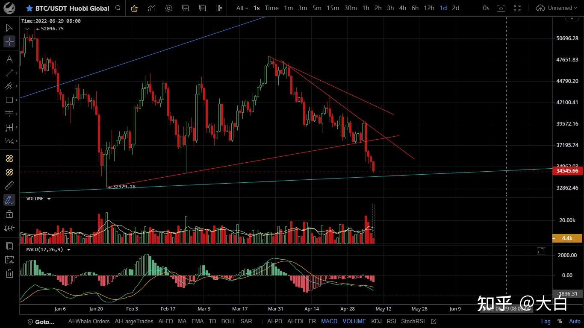584x328 pixels.
Task: Toggle the Auto price scale
Action: coord(575,321)
